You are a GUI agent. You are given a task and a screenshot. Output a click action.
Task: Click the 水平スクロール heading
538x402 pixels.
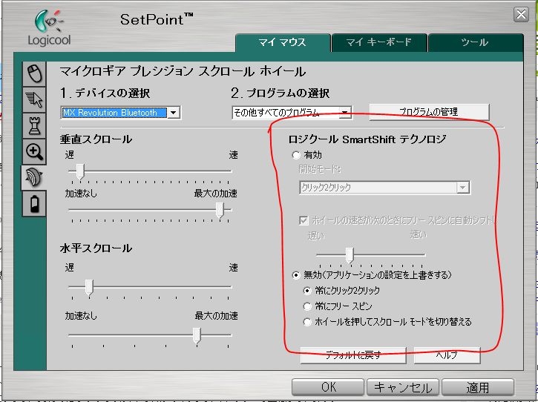[96, 248]
